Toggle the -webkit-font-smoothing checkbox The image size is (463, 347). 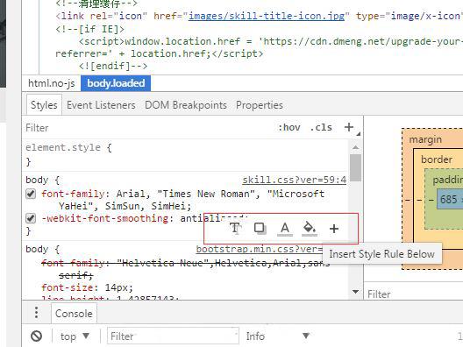(31, 219)
